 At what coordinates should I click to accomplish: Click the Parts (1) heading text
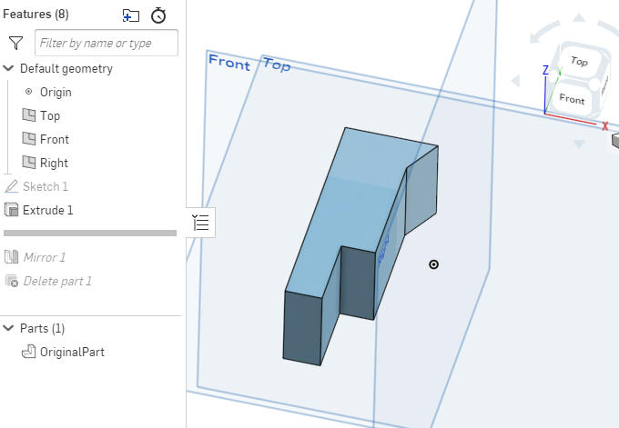[x=42, y=328]
